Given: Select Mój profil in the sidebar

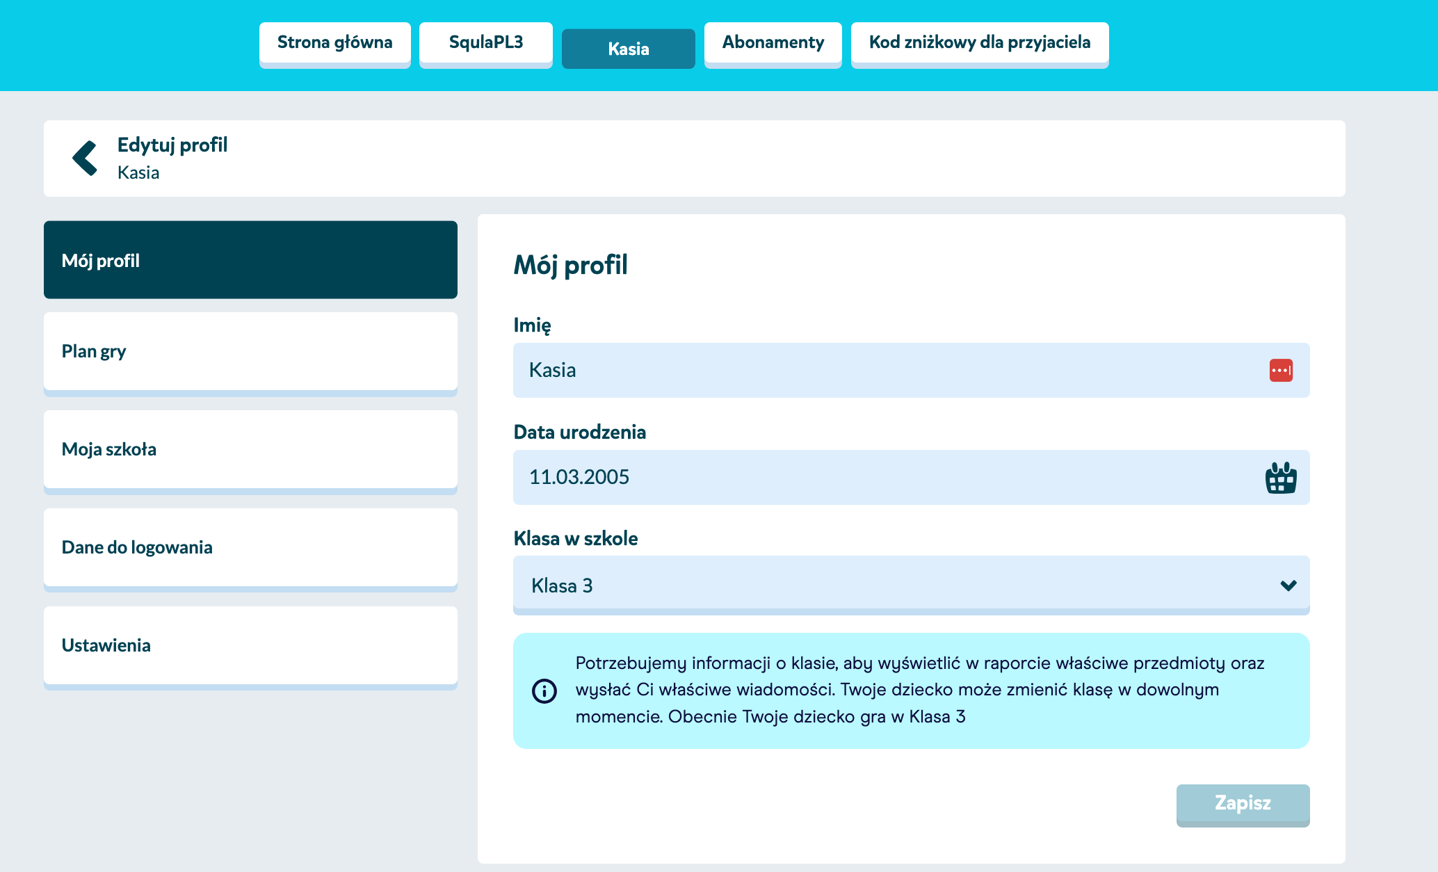Looking at the screenshot, I should point(250,260).
